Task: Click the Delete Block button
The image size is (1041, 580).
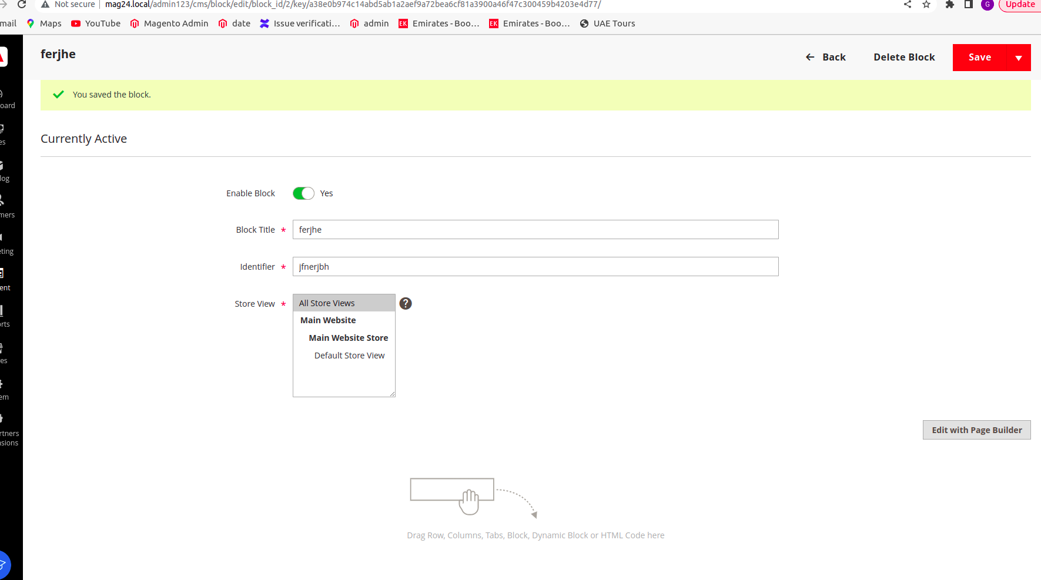Action: [904, 57]
